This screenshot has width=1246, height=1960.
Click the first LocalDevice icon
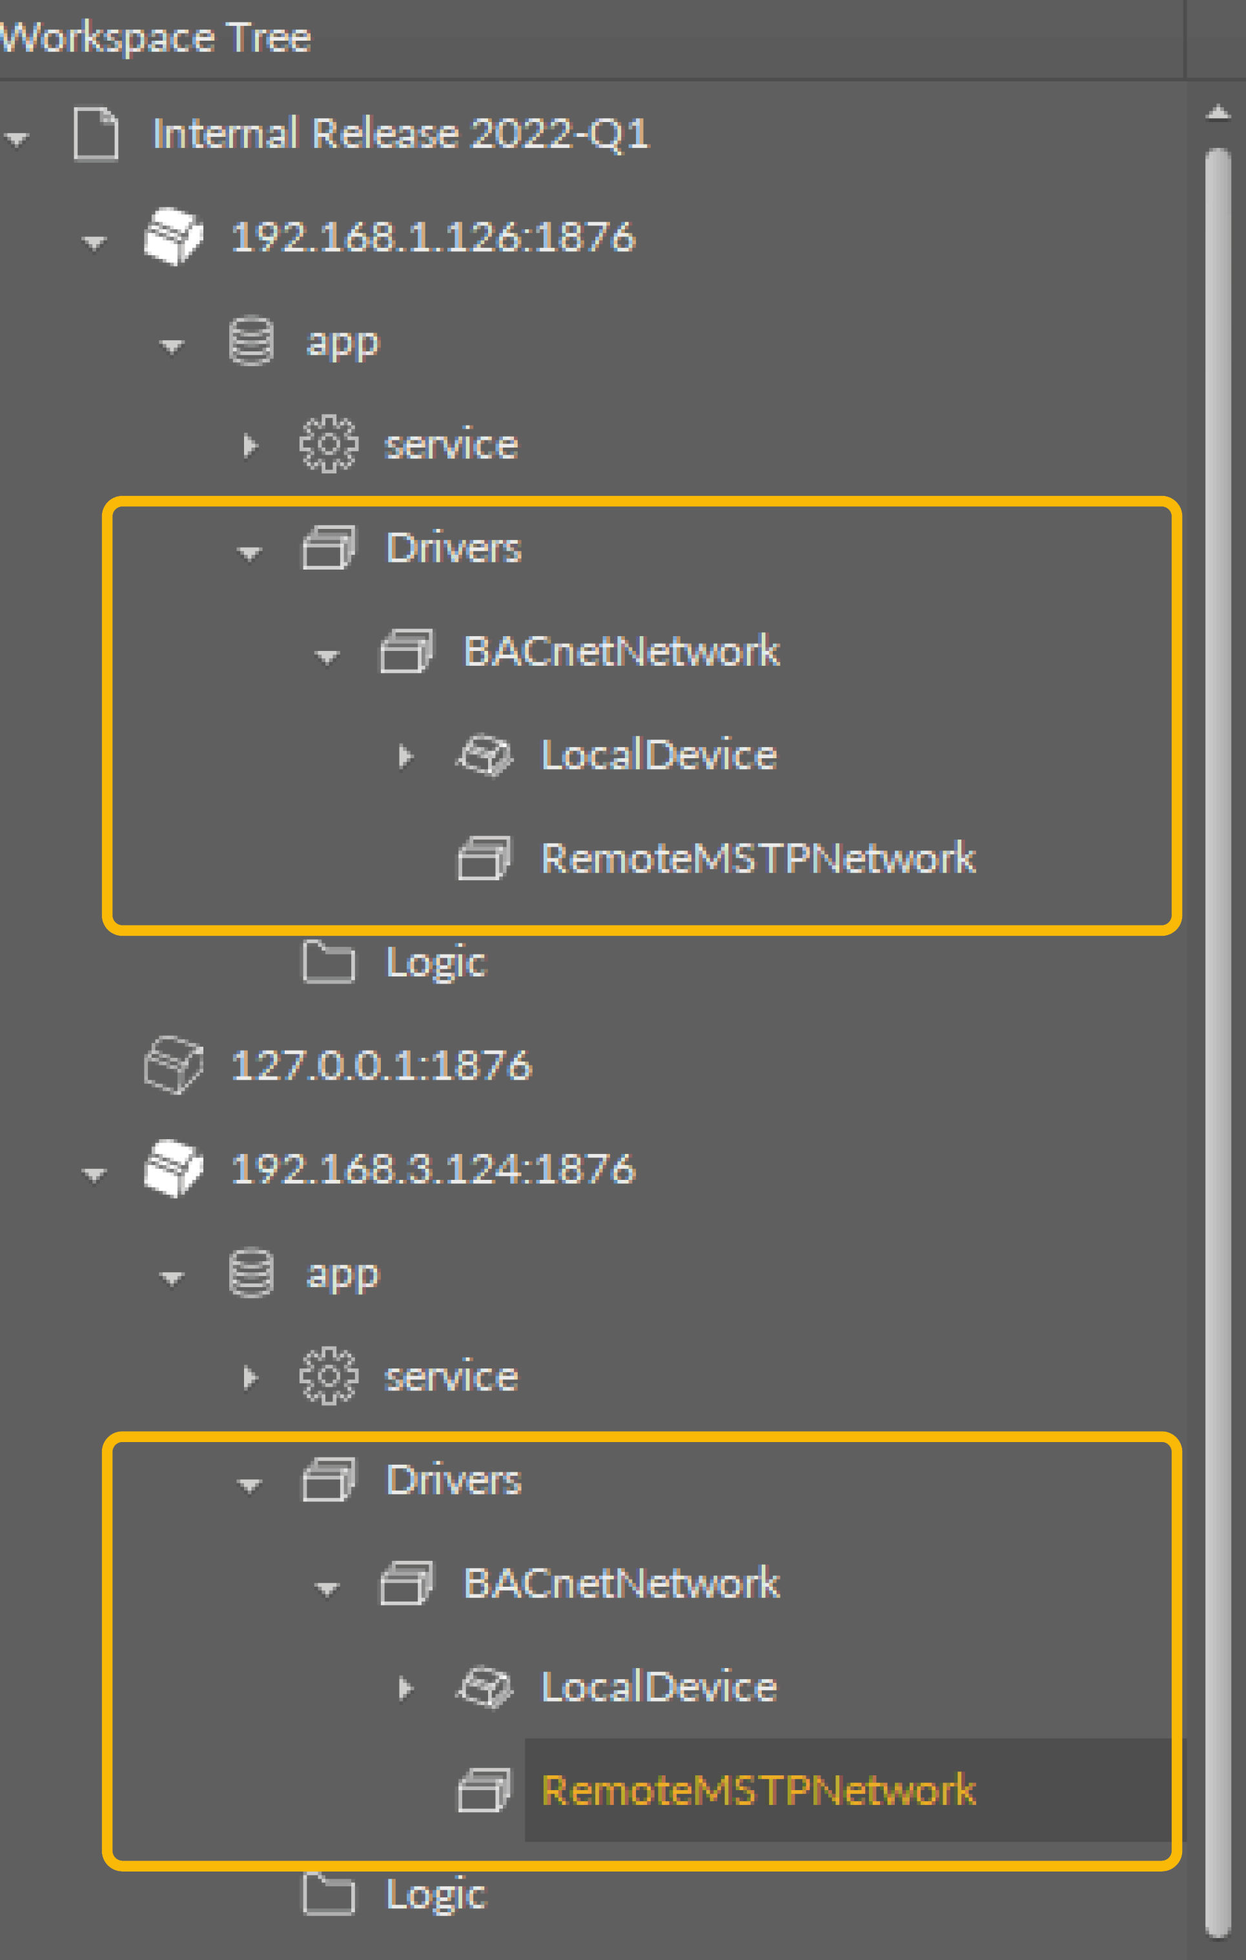(x=485, y=756)
